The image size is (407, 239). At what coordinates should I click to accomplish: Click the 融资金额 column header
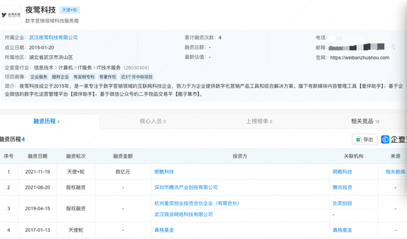click(x=123, y=156)
